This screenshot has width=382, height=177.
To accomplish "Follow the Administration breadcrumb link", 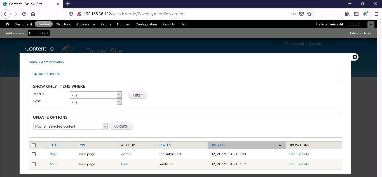I will click(52, 62).
